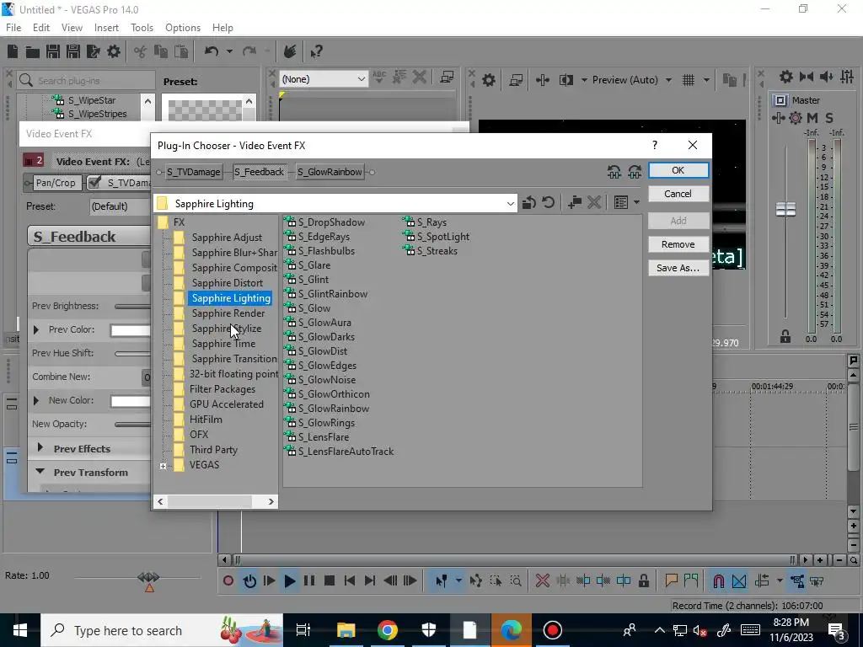Image resolution: width=863 pixels, height=647 pixels.
Task: Toggle the Master bus Solo S button
Action: [x=829, y=118]
